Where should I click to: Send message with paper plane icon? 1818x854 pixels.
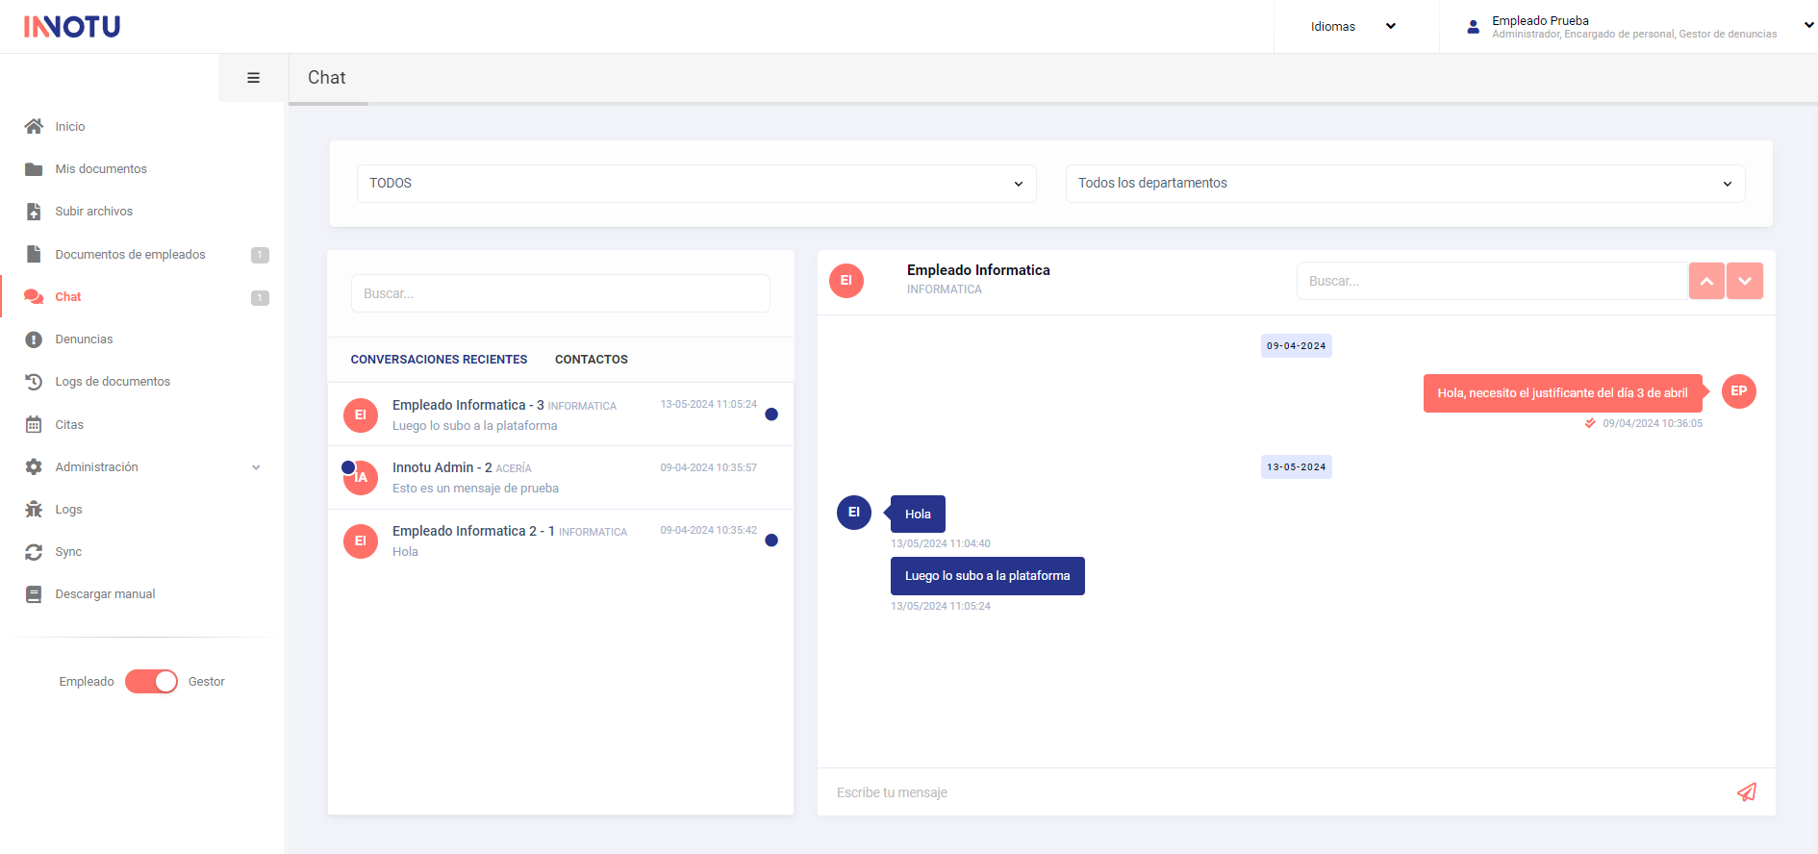coord(1747,792)
